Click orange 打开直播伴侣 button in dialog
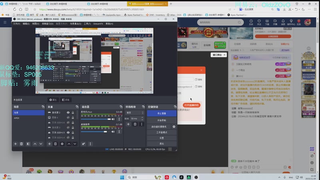 coord(192,105)
